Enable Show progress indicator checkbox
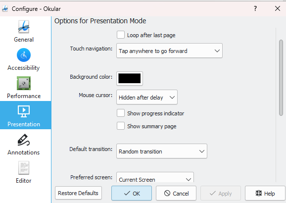The width and height of the screenshot is (286, 203). 121,113
